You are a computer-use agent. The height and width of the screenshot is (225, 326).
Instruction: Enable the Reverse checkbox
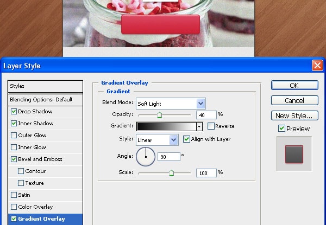211,126
